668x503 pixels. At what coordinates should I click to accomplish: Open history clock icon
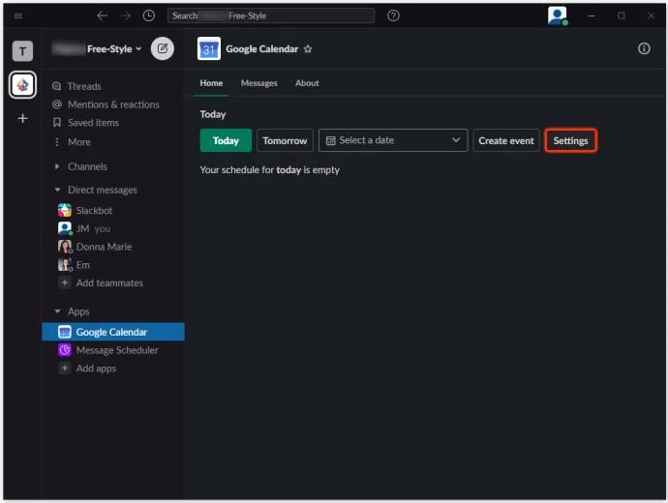point(149,15)
